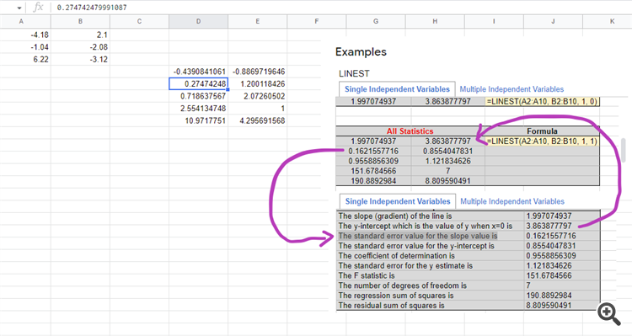Select cell showing -0.8869719646
This screenshot has width=632, height=336.
click(x=258, y=72)
